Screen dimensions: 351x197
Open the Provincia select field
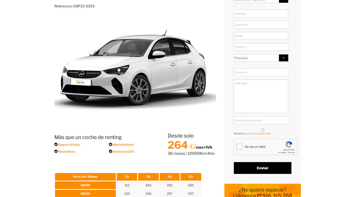261,58
